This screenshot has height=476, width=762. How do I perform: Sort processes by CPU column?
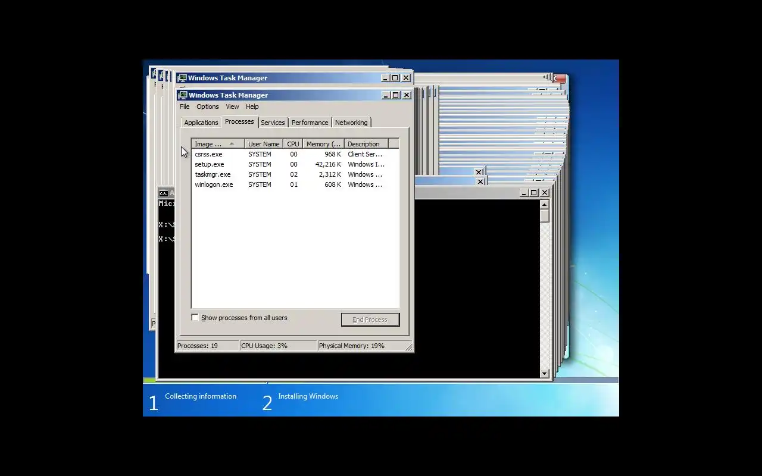click(293, 144)
